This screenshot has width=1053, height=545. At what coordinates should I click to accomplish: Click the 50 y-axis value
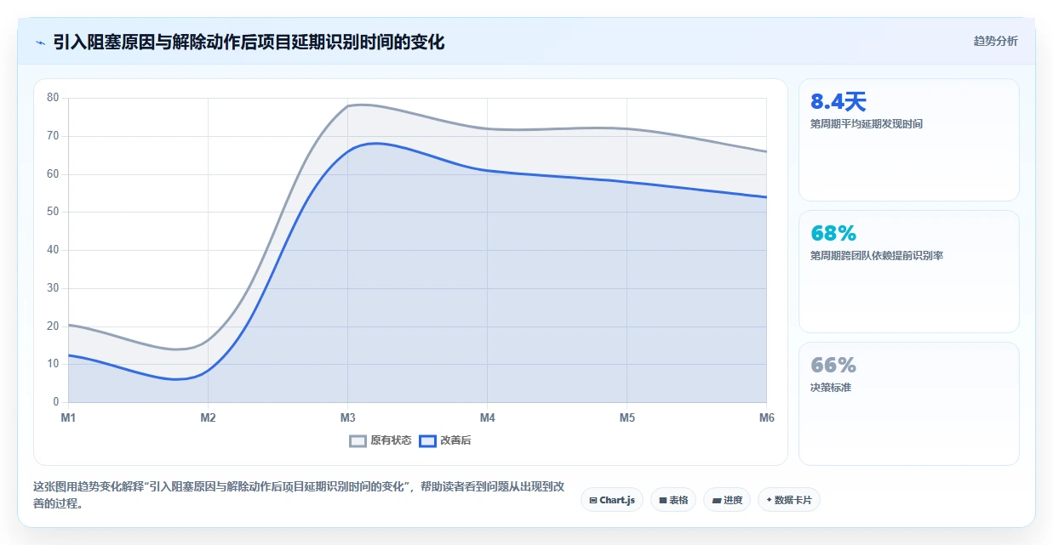(53, 212)
